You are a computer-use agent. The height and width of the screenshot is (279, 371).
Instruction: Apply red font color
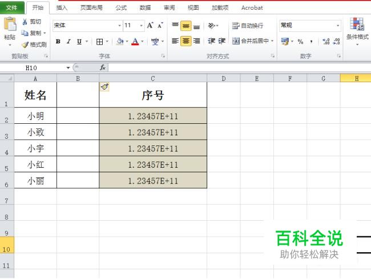click(x=135, y=42)
